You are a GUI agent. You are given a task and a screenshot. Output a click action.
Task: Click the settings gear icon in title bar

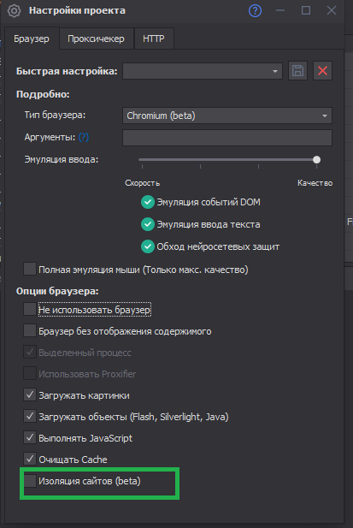(x=14, y=11)
